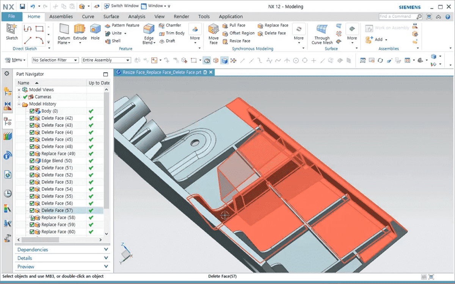Screen dimensions: 455x284
Task: Click the Pattern Feature command
Action: pyautogui.click(x=122, y=25)
